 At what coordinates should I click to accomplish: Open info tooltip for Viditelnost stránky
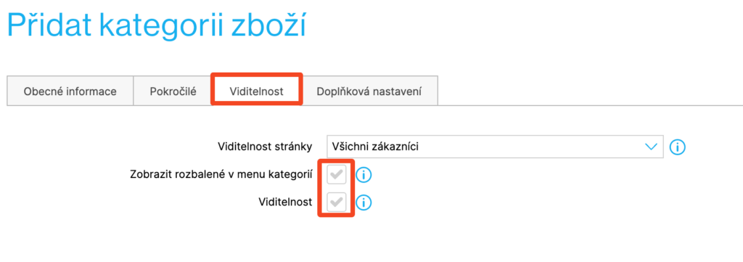[x=678, y=147]
